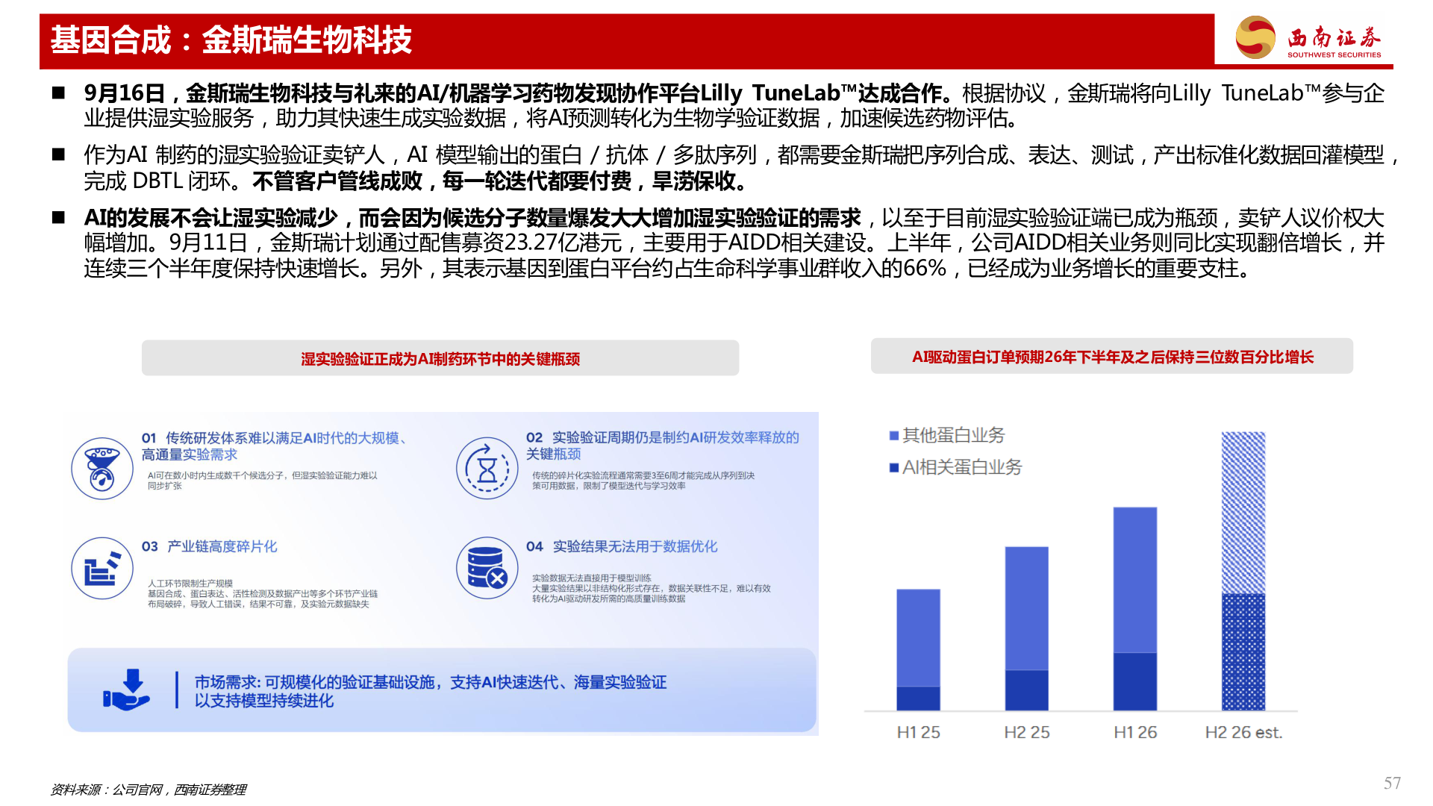The width and height of the screenshot is (1433, 806).
Task: Click the hand download icon in market demand banner
Action: click(x=127, y=690)
